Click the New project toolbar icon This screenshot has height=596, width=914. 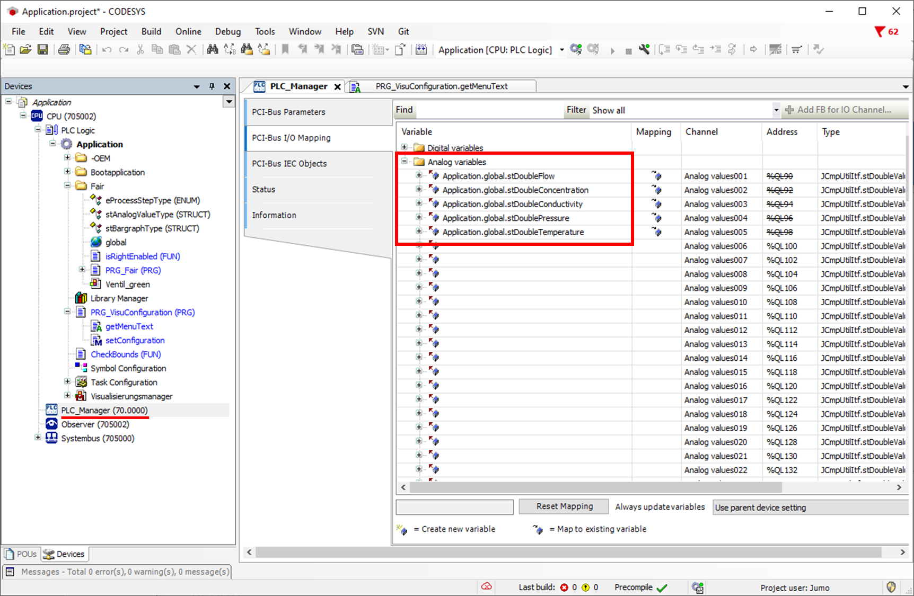[9, 49]
